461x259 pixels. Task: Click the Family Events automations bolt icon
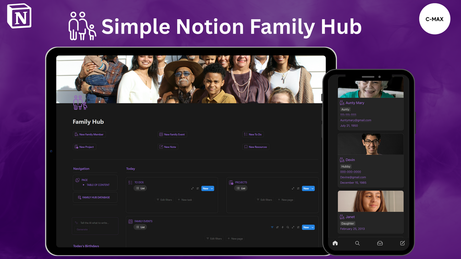[x=283, y=227]
